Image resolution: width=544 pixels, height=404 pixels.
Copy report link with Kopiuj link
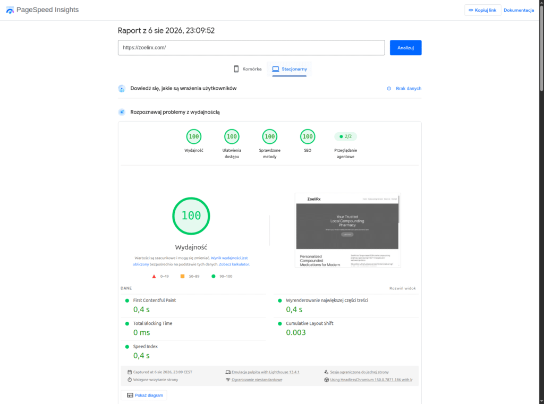click(482, 10)
